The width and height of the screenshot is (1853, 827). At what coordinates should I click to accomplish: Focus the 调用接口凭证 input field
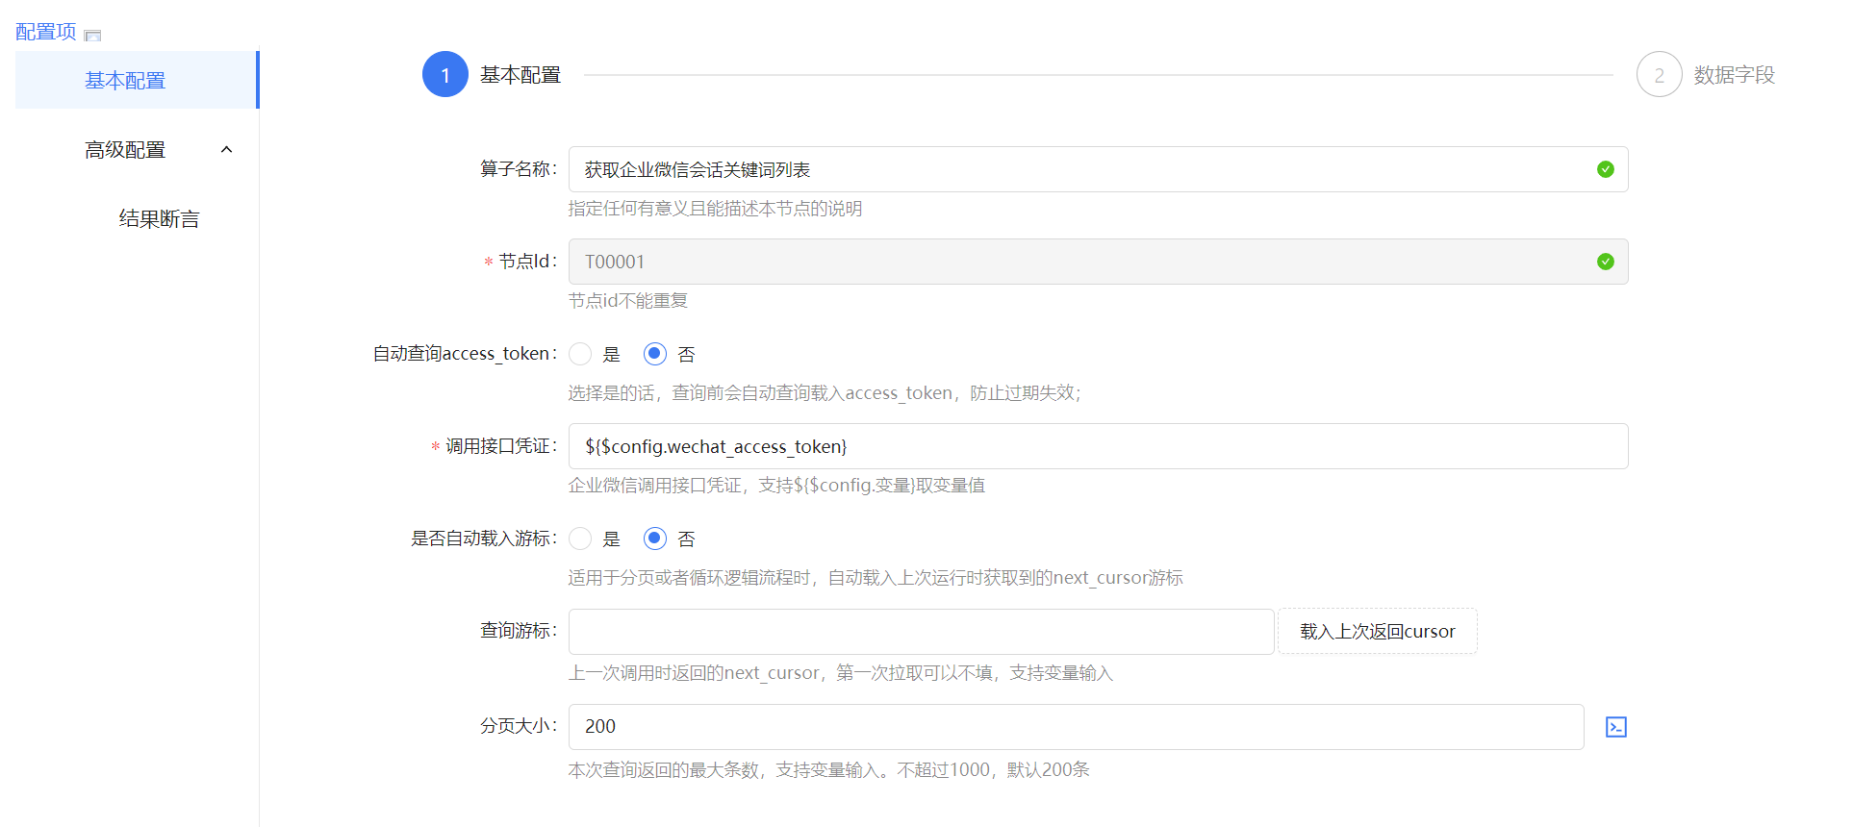point(1098,446)
